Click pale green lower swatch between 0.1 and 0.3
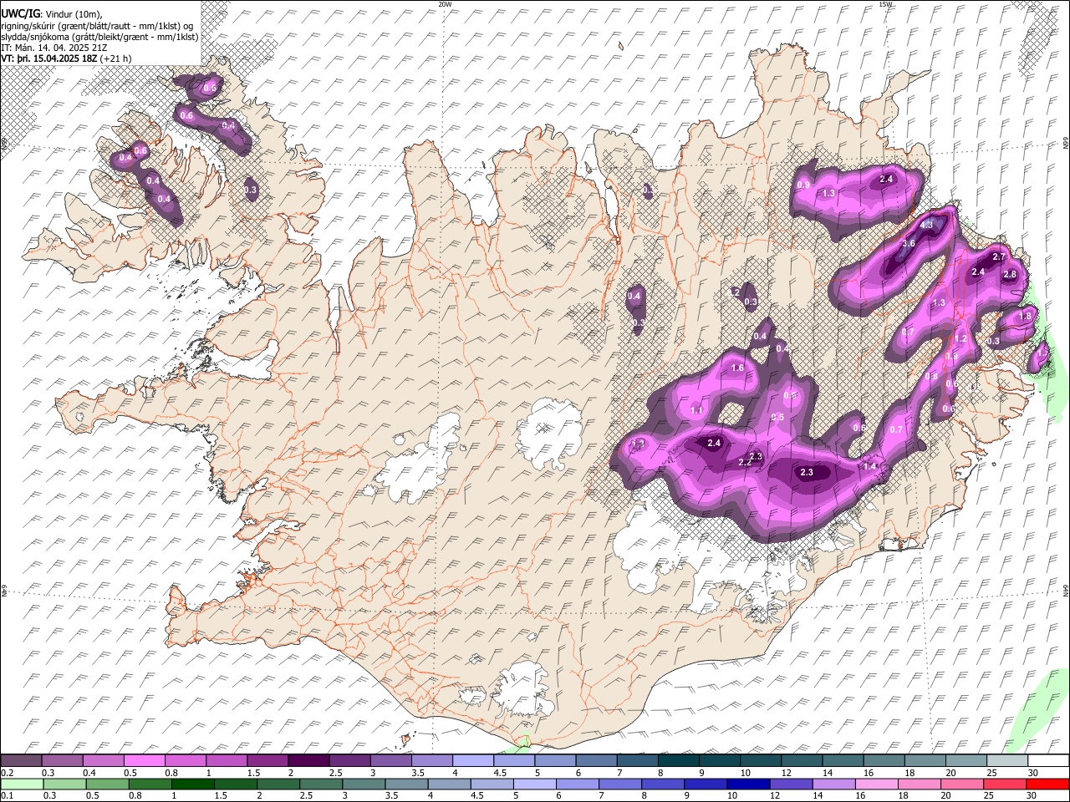Viewport: 1070px width, 802px height. tap(22, 784)
